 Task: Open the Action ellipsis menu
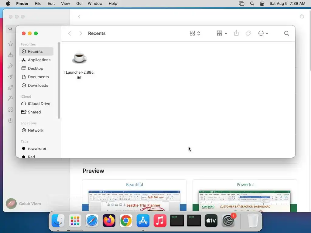click(x=261, y=33)
